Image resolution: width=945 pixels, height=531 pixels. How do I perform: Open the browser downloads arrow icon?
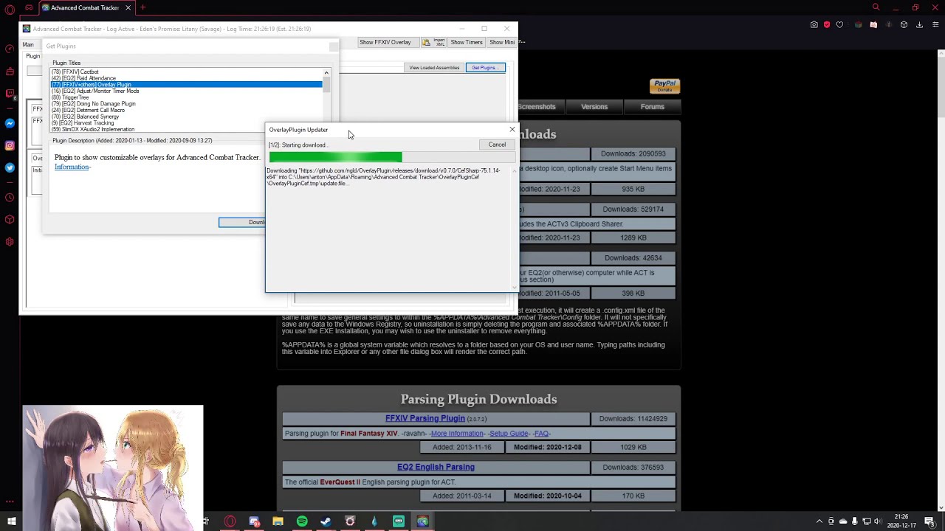919,24
